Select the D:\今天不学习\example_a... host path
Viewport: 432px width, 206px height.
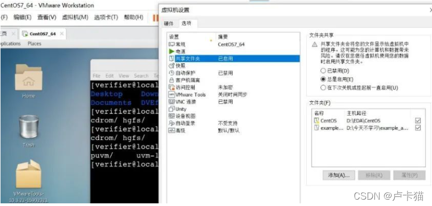pos(378,128)
